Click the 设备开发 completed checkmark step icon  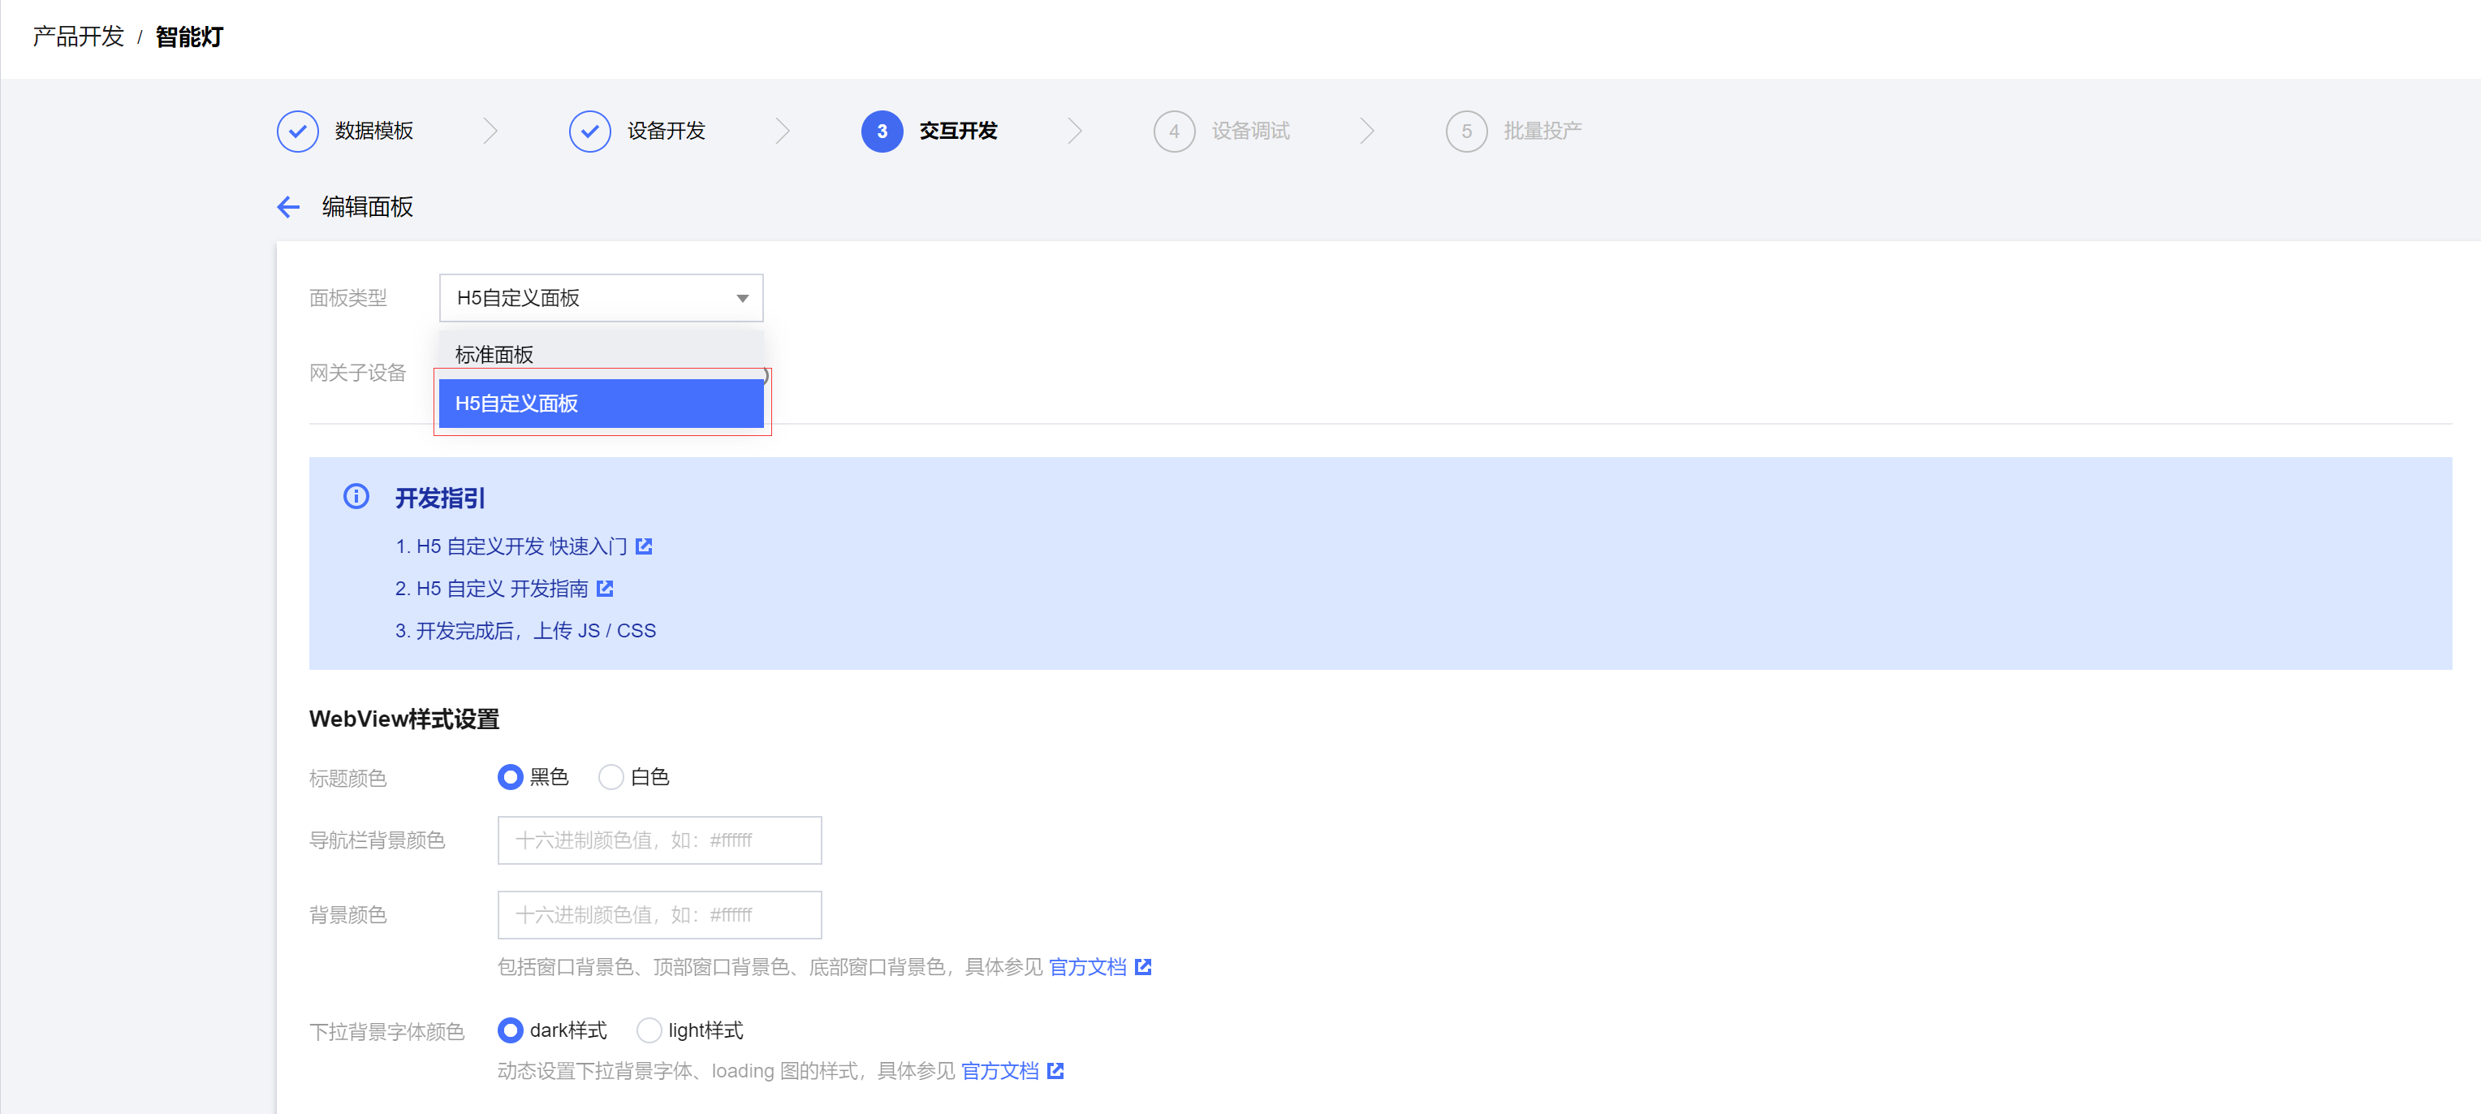[x=589, y=131]
